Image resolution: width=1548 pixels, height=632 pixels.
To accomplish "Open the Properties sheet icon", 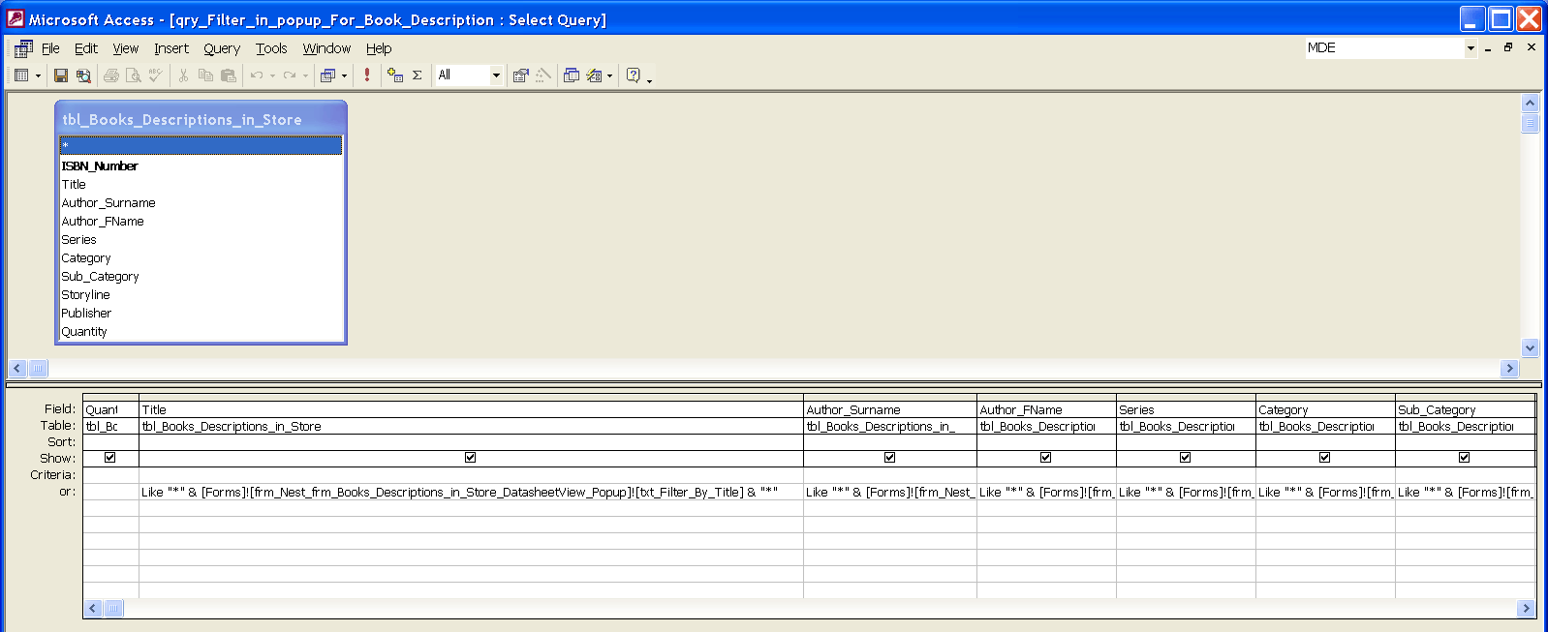I will click(521, 75).
